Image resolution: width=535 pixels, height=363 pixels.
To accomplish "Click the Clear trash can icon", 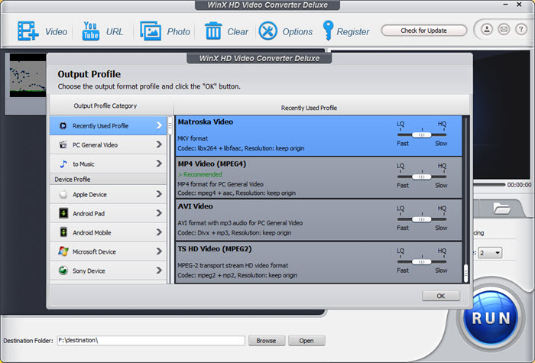I will [x=213, y=31].
